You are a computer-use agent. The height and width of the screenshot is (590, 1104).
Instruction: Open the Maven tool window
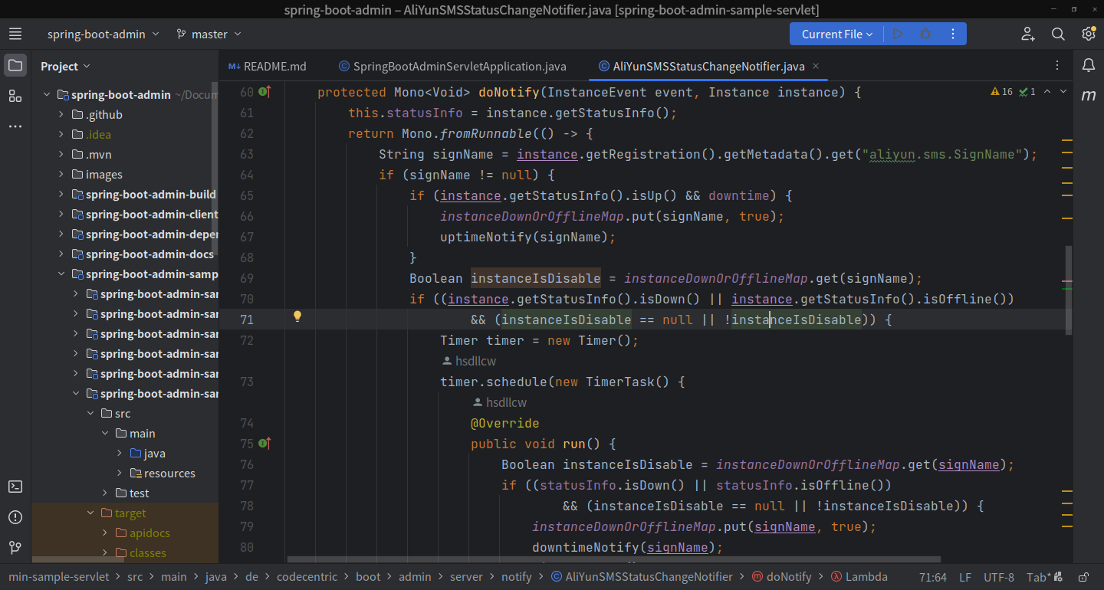click(1089, 96)
